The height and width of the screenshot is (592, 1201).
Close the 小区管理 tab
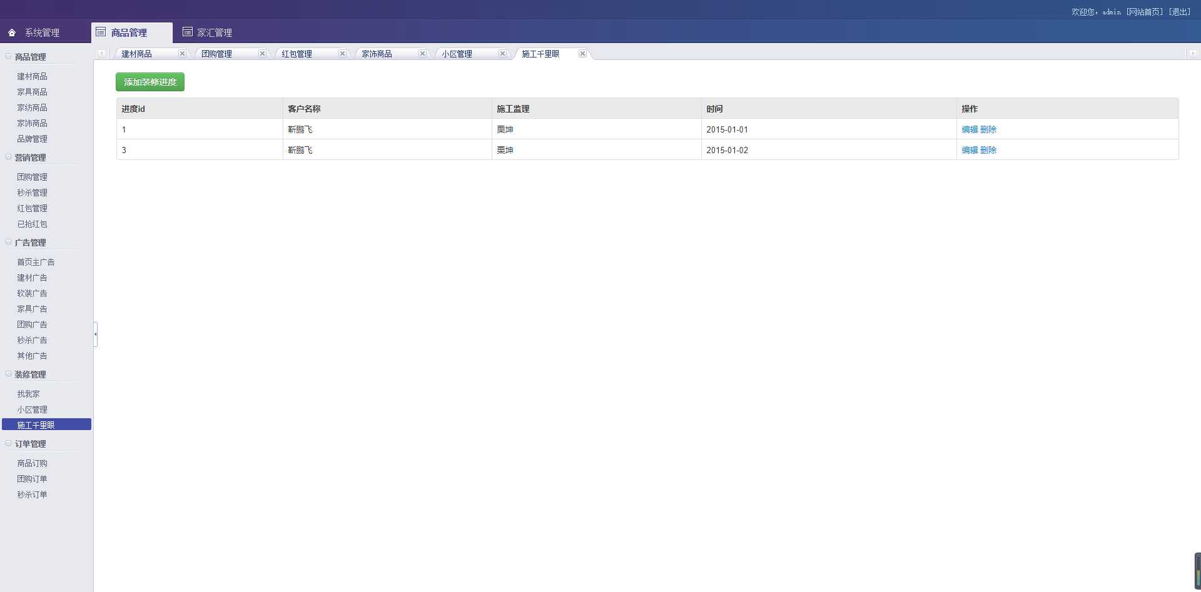tap(502, 54)
